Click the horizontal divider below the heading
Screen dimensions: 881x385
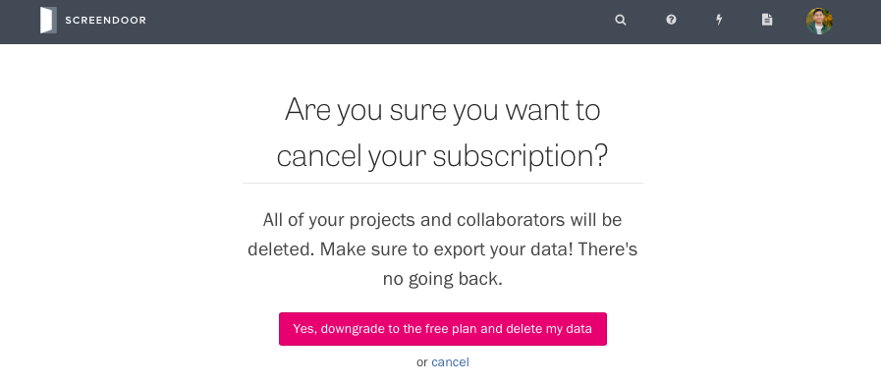[443, 184]
